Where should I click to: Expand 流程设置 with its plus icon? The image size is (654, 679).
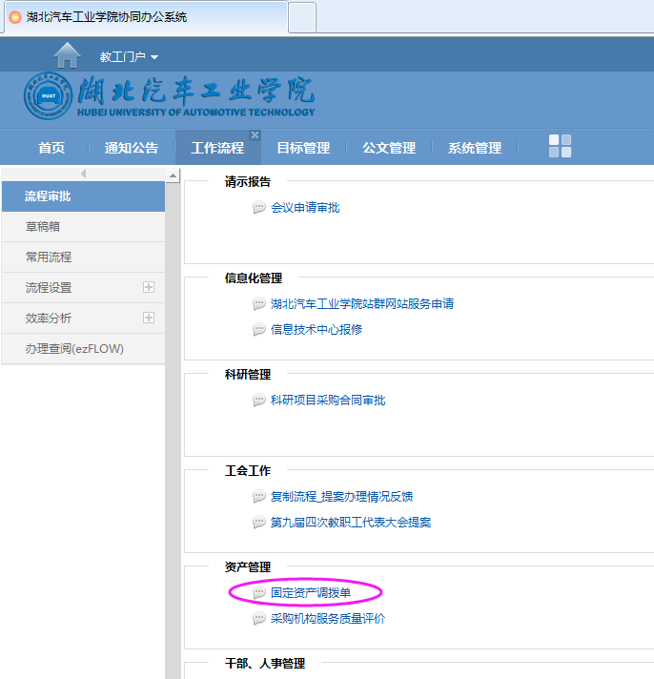[149, 287]
